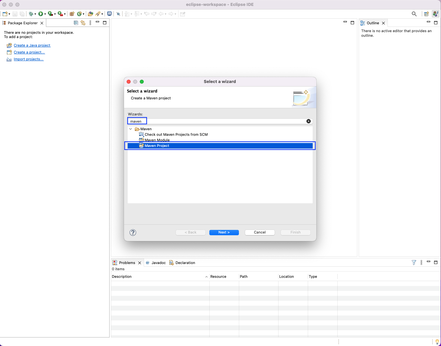Start the Debug bug icon

(31, 14)
